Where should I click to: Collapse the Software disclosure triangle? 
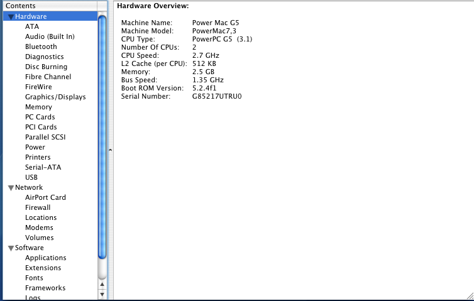tap(11, 248)
